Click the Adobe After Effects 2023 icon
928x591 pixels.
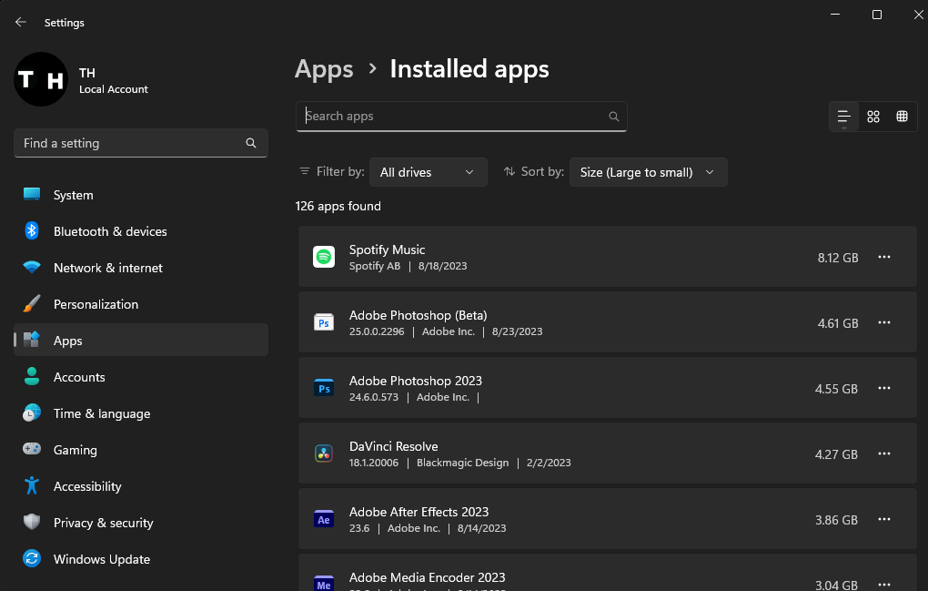coord(324,520)
